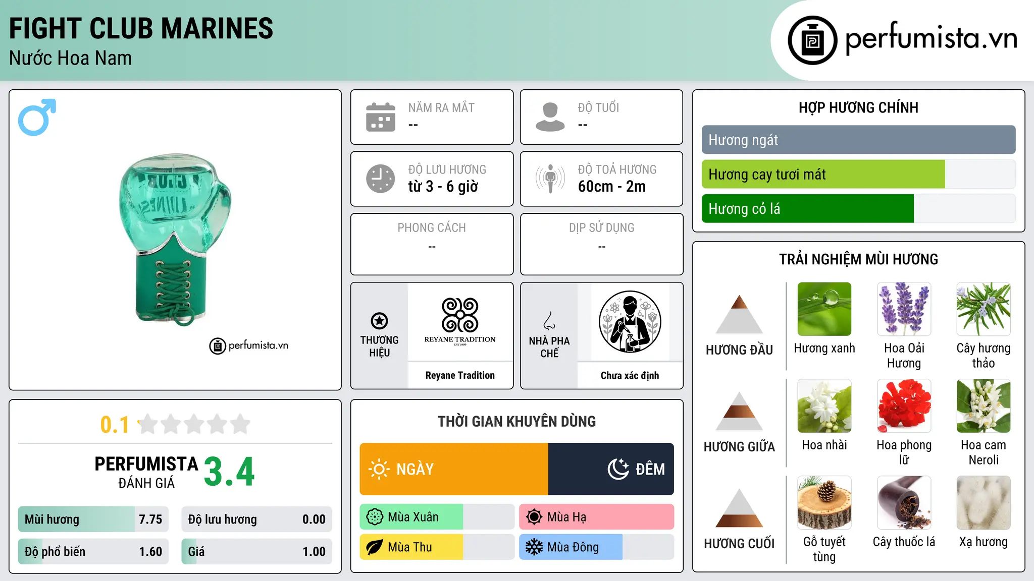The image size is (1034, 581).
Task: Click the Phong cách card
Action: tap(432, 244)
